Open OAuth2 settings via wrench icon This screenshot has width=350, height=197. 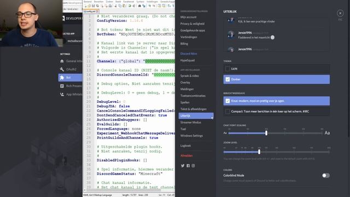[62, 69]
